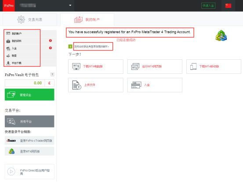This screenshot has height=182, width=243.
Task: Click the 所有平台 platform button
Action: 29,121
